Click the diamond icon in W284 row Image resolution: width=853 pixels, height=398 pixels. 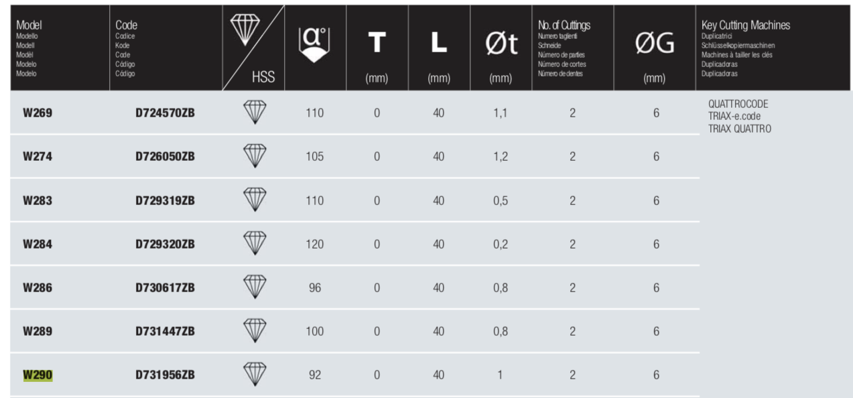254,244
